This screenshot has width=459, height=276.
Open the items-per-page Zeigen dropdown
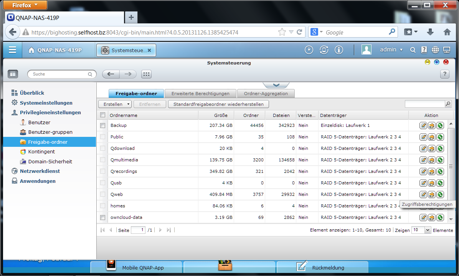(x=421, y=230)
